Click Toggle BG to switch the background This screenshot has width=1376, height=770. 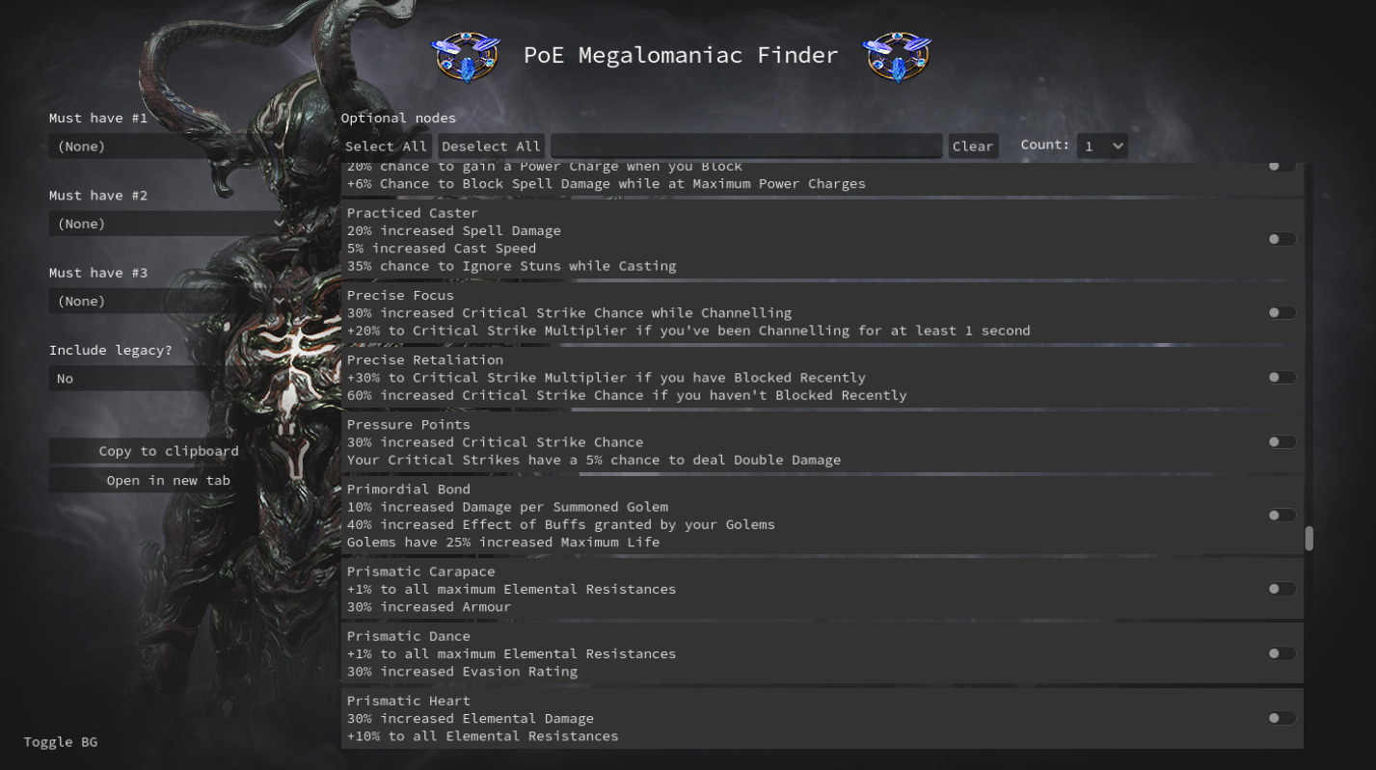(61, 742)
